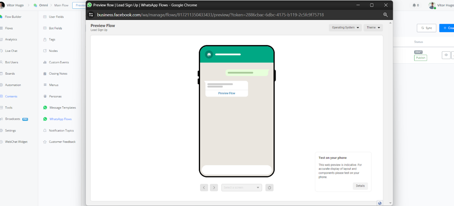Click the message input field in phone

coord(237,170)
